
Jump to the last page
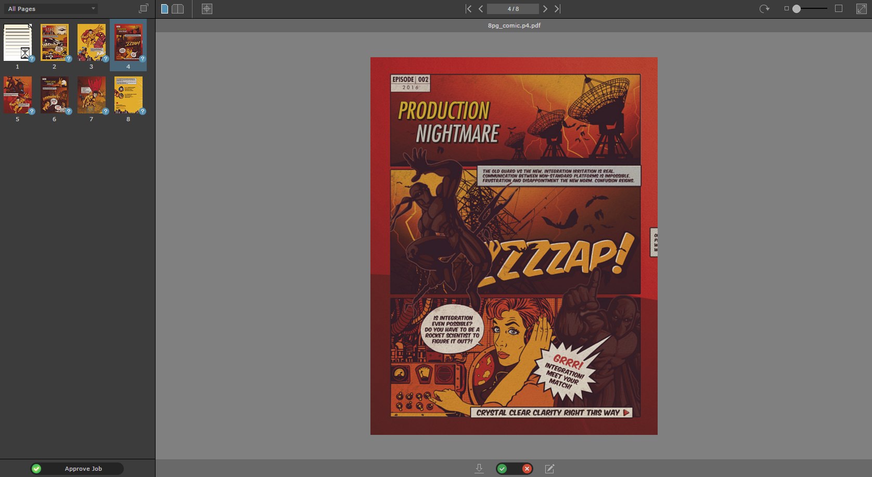(557, 9)
